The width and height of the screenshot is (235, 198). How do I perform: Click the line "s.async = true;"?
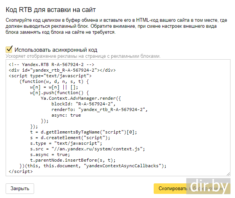(x=50, y=154)
